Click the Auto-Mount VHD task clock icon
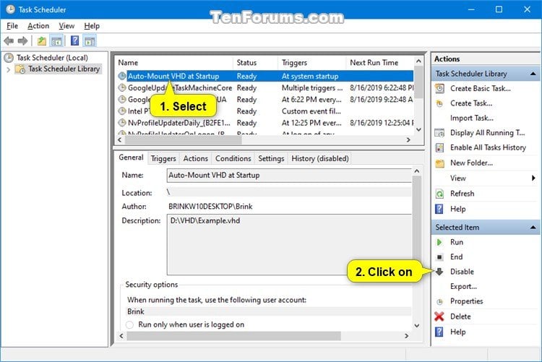 pyautogui.click(x=122, y=76)
